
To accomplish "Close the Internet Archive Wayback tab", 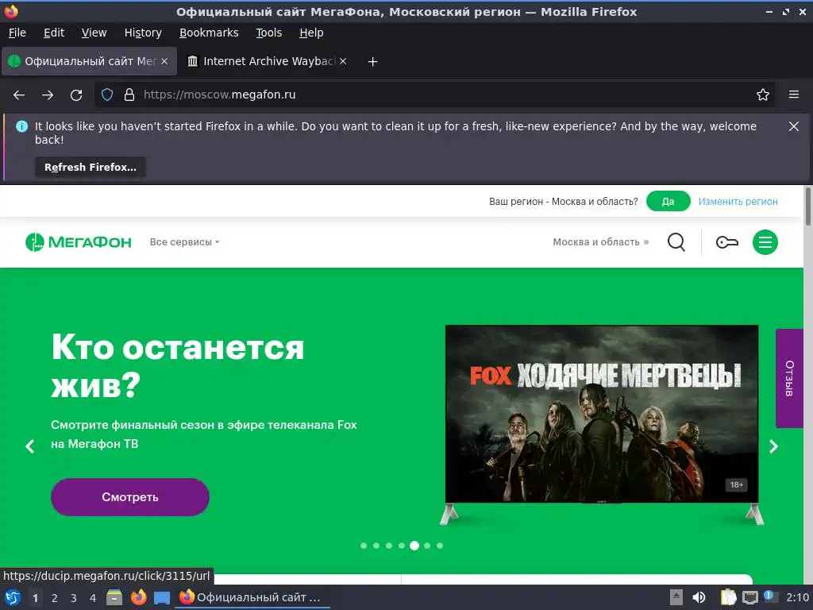I will pyautogui.click(x=343, y=61).
